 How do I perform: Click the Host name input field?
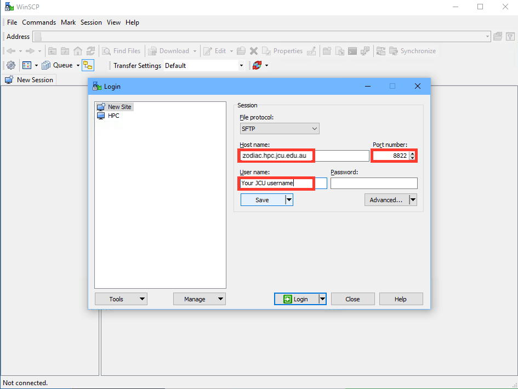point(304,156)
